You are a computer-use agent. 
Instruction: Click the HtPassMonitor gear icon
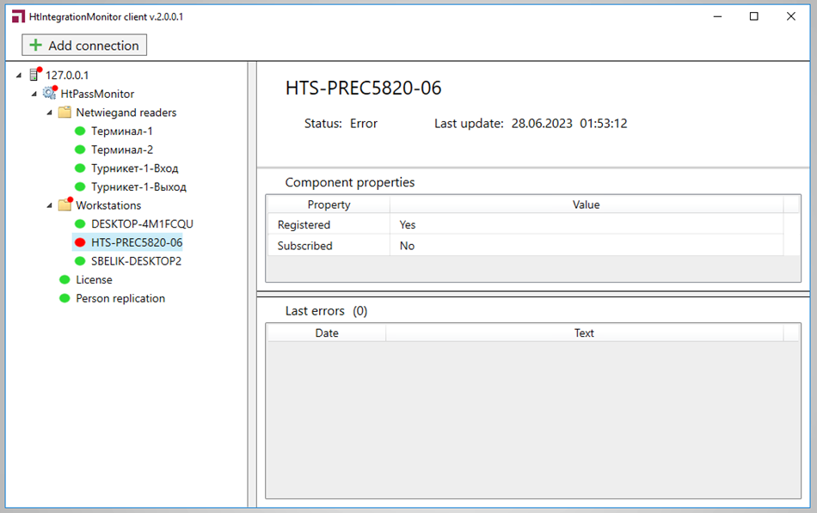click(50, 94)
